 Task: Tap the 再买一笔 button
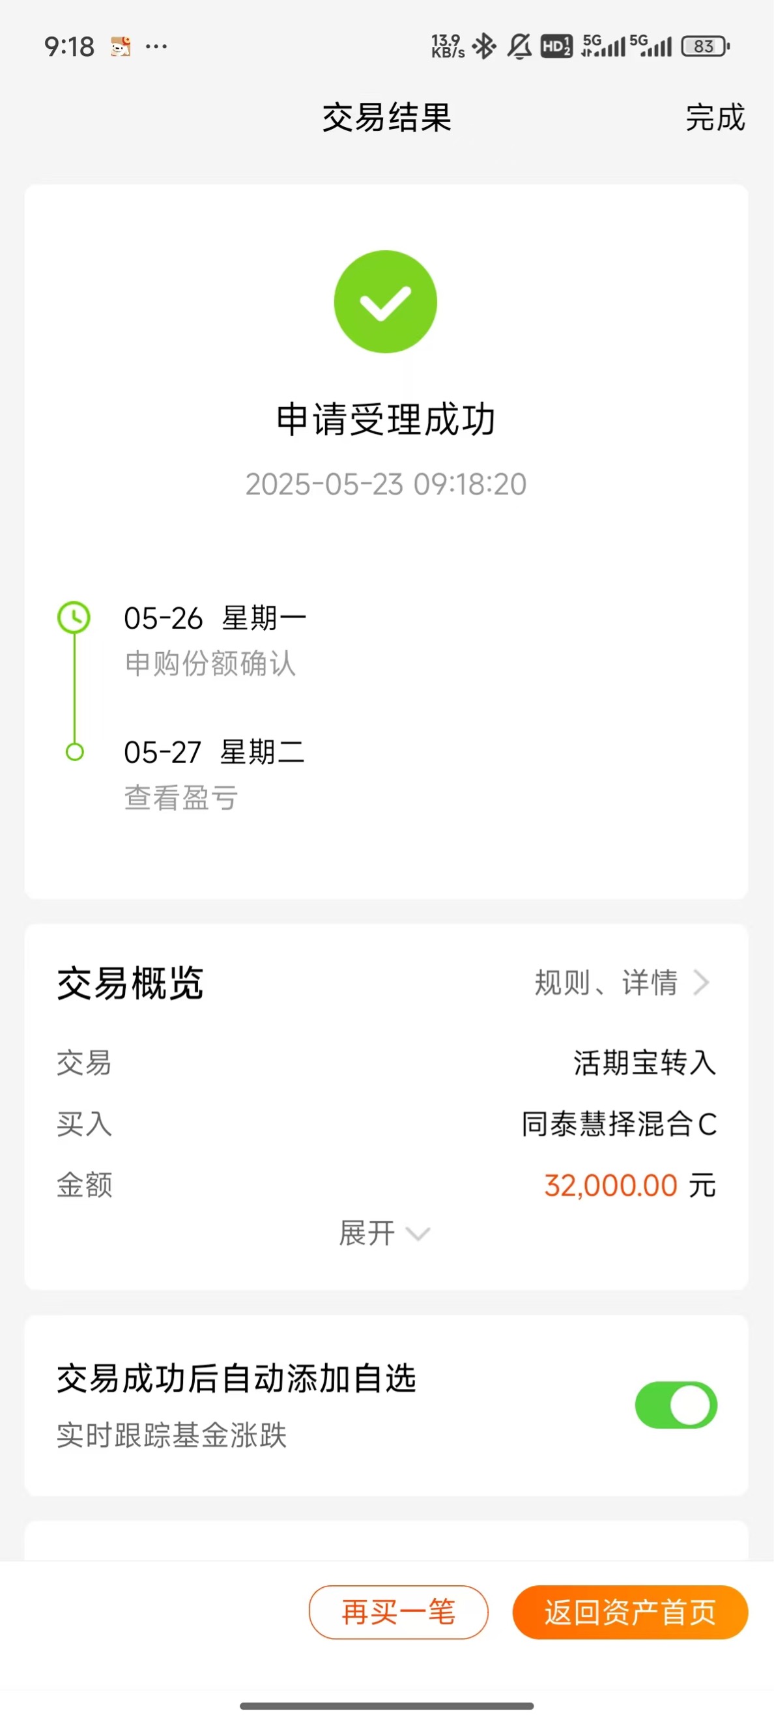[x=398, y=1612]
